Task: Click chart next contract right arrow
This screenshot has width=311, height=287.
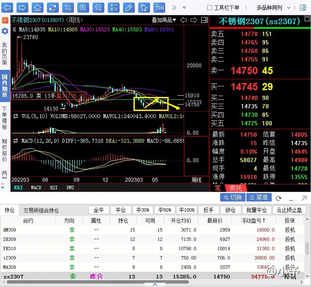Action: point(194,20)
